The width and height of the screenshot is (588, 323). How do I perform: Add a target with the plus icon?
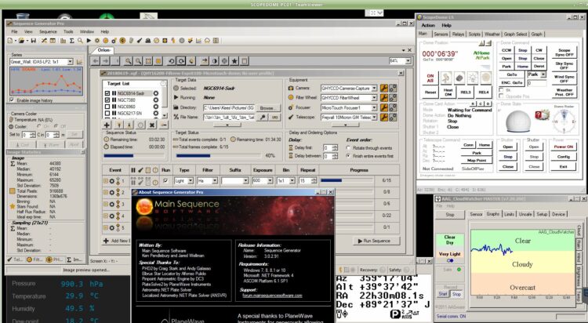pos(107,125)
